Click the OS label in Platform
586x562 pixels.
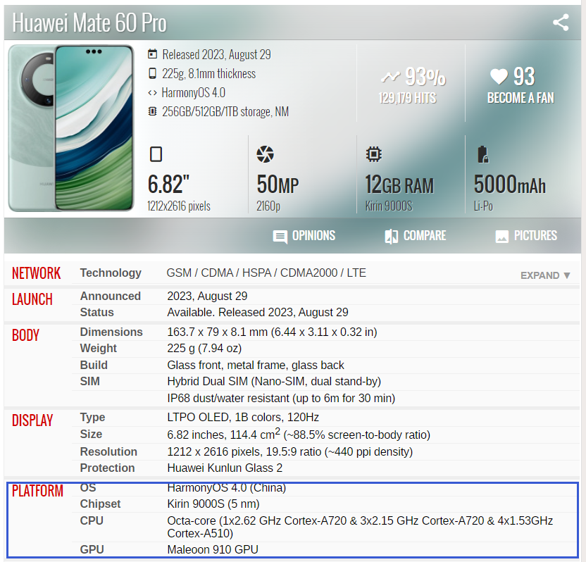pyautogui.click(x=88, y=487)
